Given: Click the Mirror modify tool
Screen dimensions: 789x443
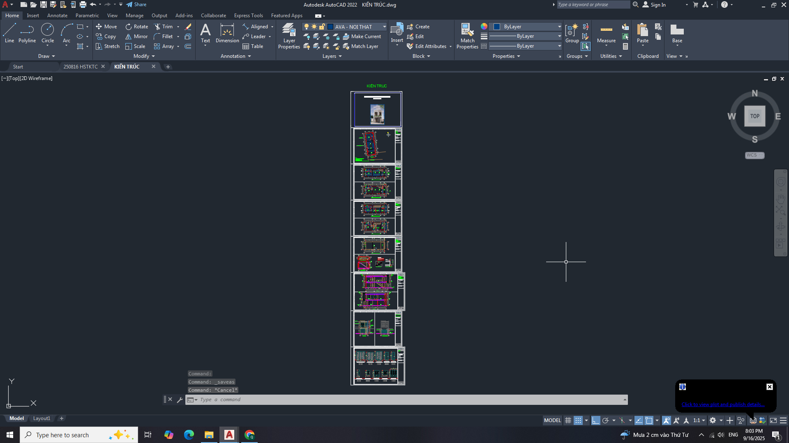Looking at the screenshot, I should click(x=136, y=37).
